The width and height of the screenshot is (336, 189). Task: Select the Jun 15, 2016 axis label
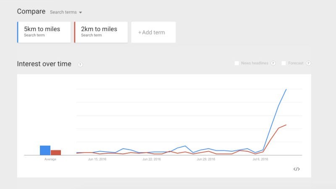97,159
